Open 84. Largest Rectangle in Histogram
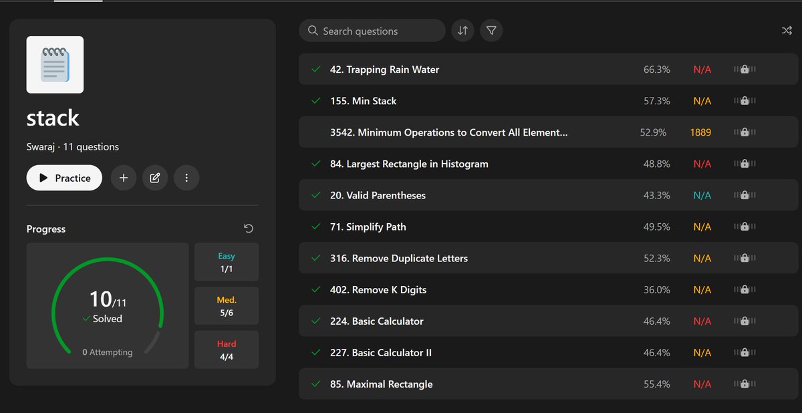 548,164
